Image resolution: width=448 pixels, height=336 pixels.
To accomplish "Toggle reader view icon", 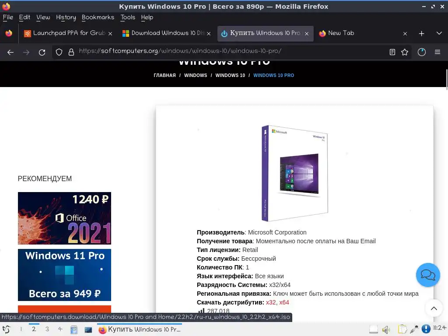I will tap(392, 52).
